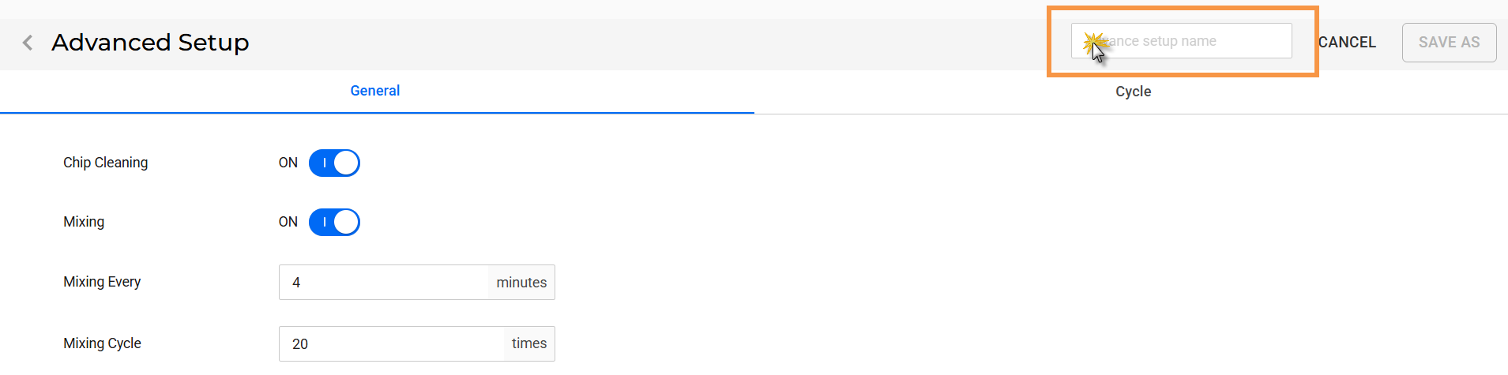Image resolution: width=1508 pixels, height=375 pixels.
Task: Switch to the Cycle tab
Action: (1132, 92)
